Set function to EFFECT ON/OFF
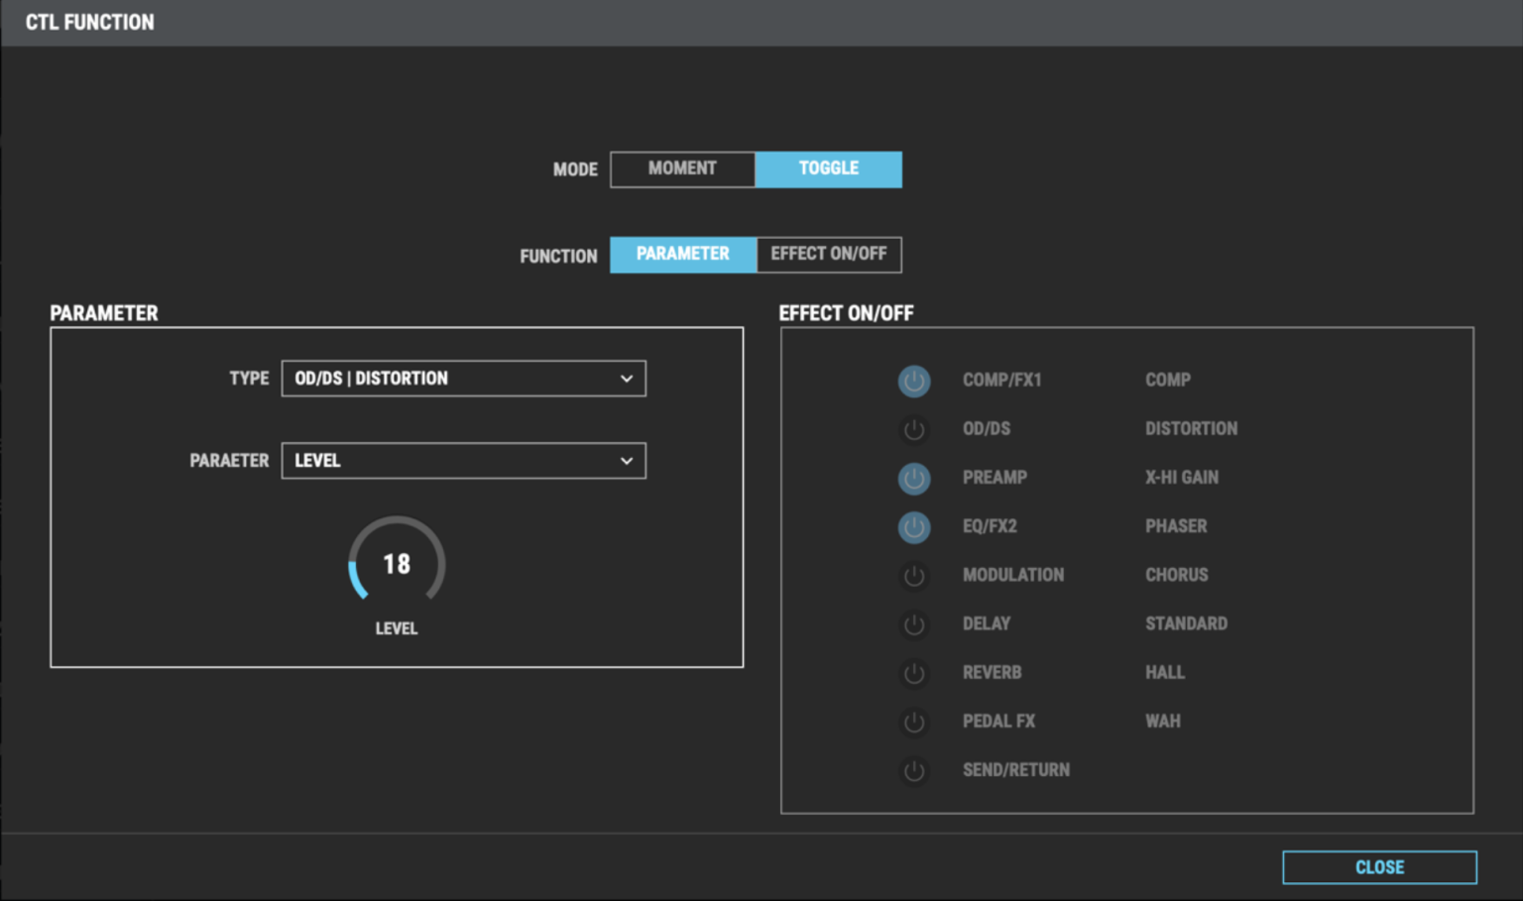Image resolution: width=1523 pixels, height=901 pixels. pyautogui.click(x=828, y=255)
